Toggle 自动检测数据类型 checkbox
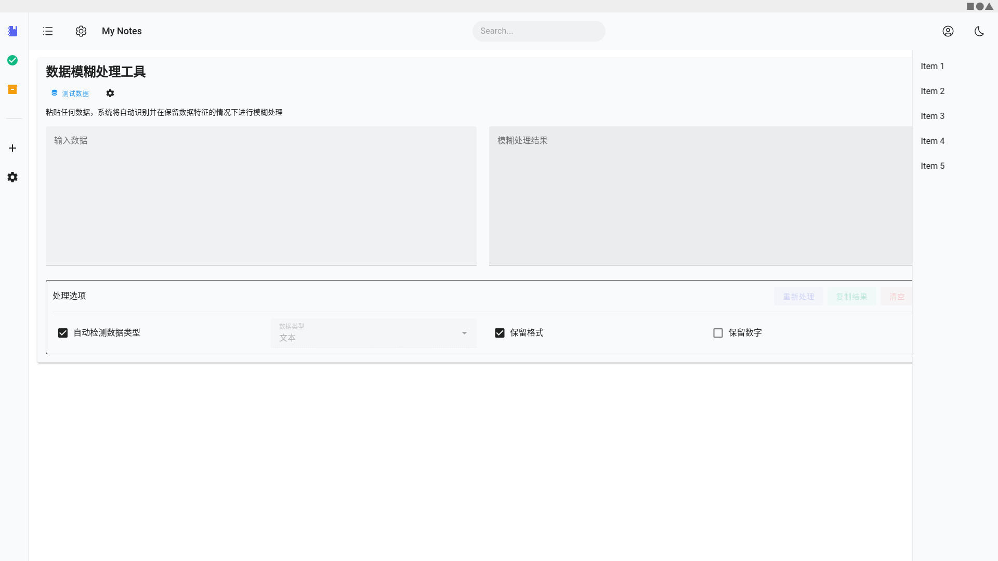Screen dimensions: 998x561 coord(63,333)
